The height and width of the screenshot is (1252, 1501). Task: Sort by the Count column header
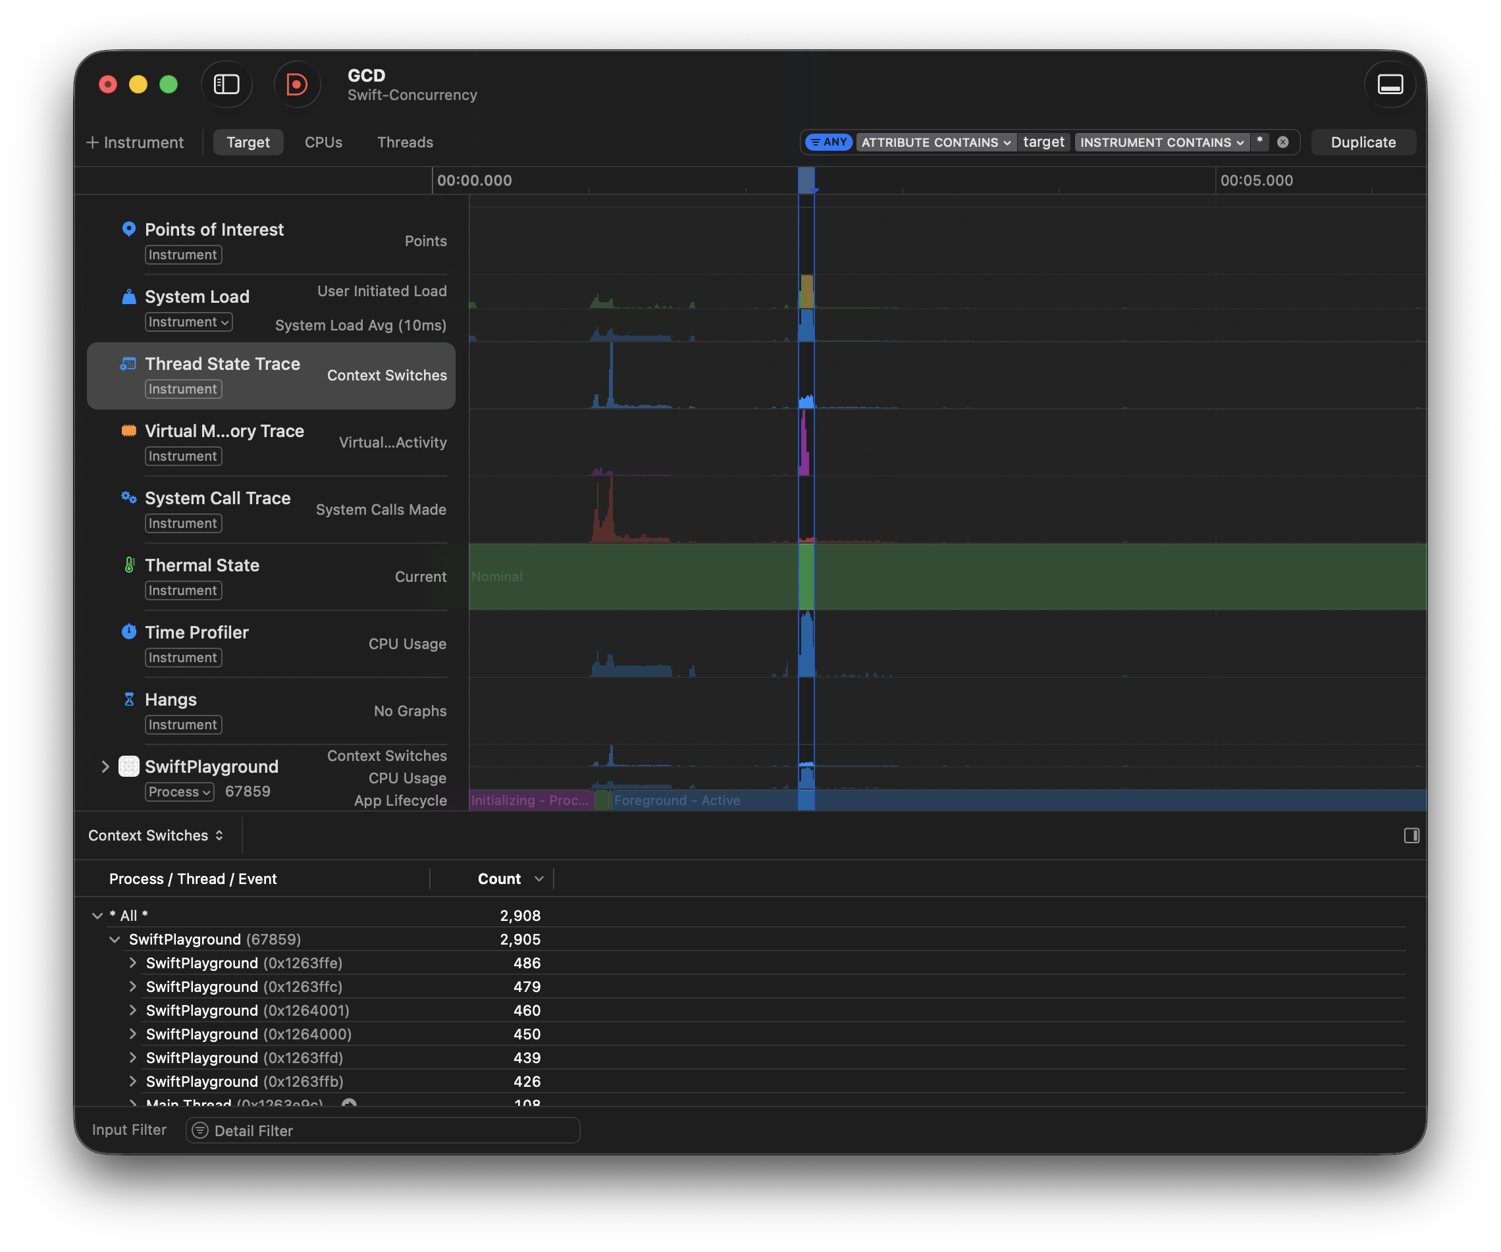(499, 879)
